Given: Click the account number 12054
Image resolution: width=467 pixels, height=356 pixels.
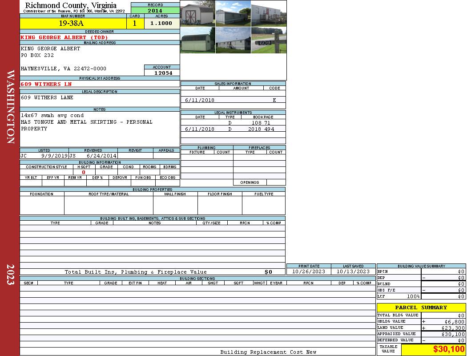Looking at the screenshot, I should click(162, 73).
